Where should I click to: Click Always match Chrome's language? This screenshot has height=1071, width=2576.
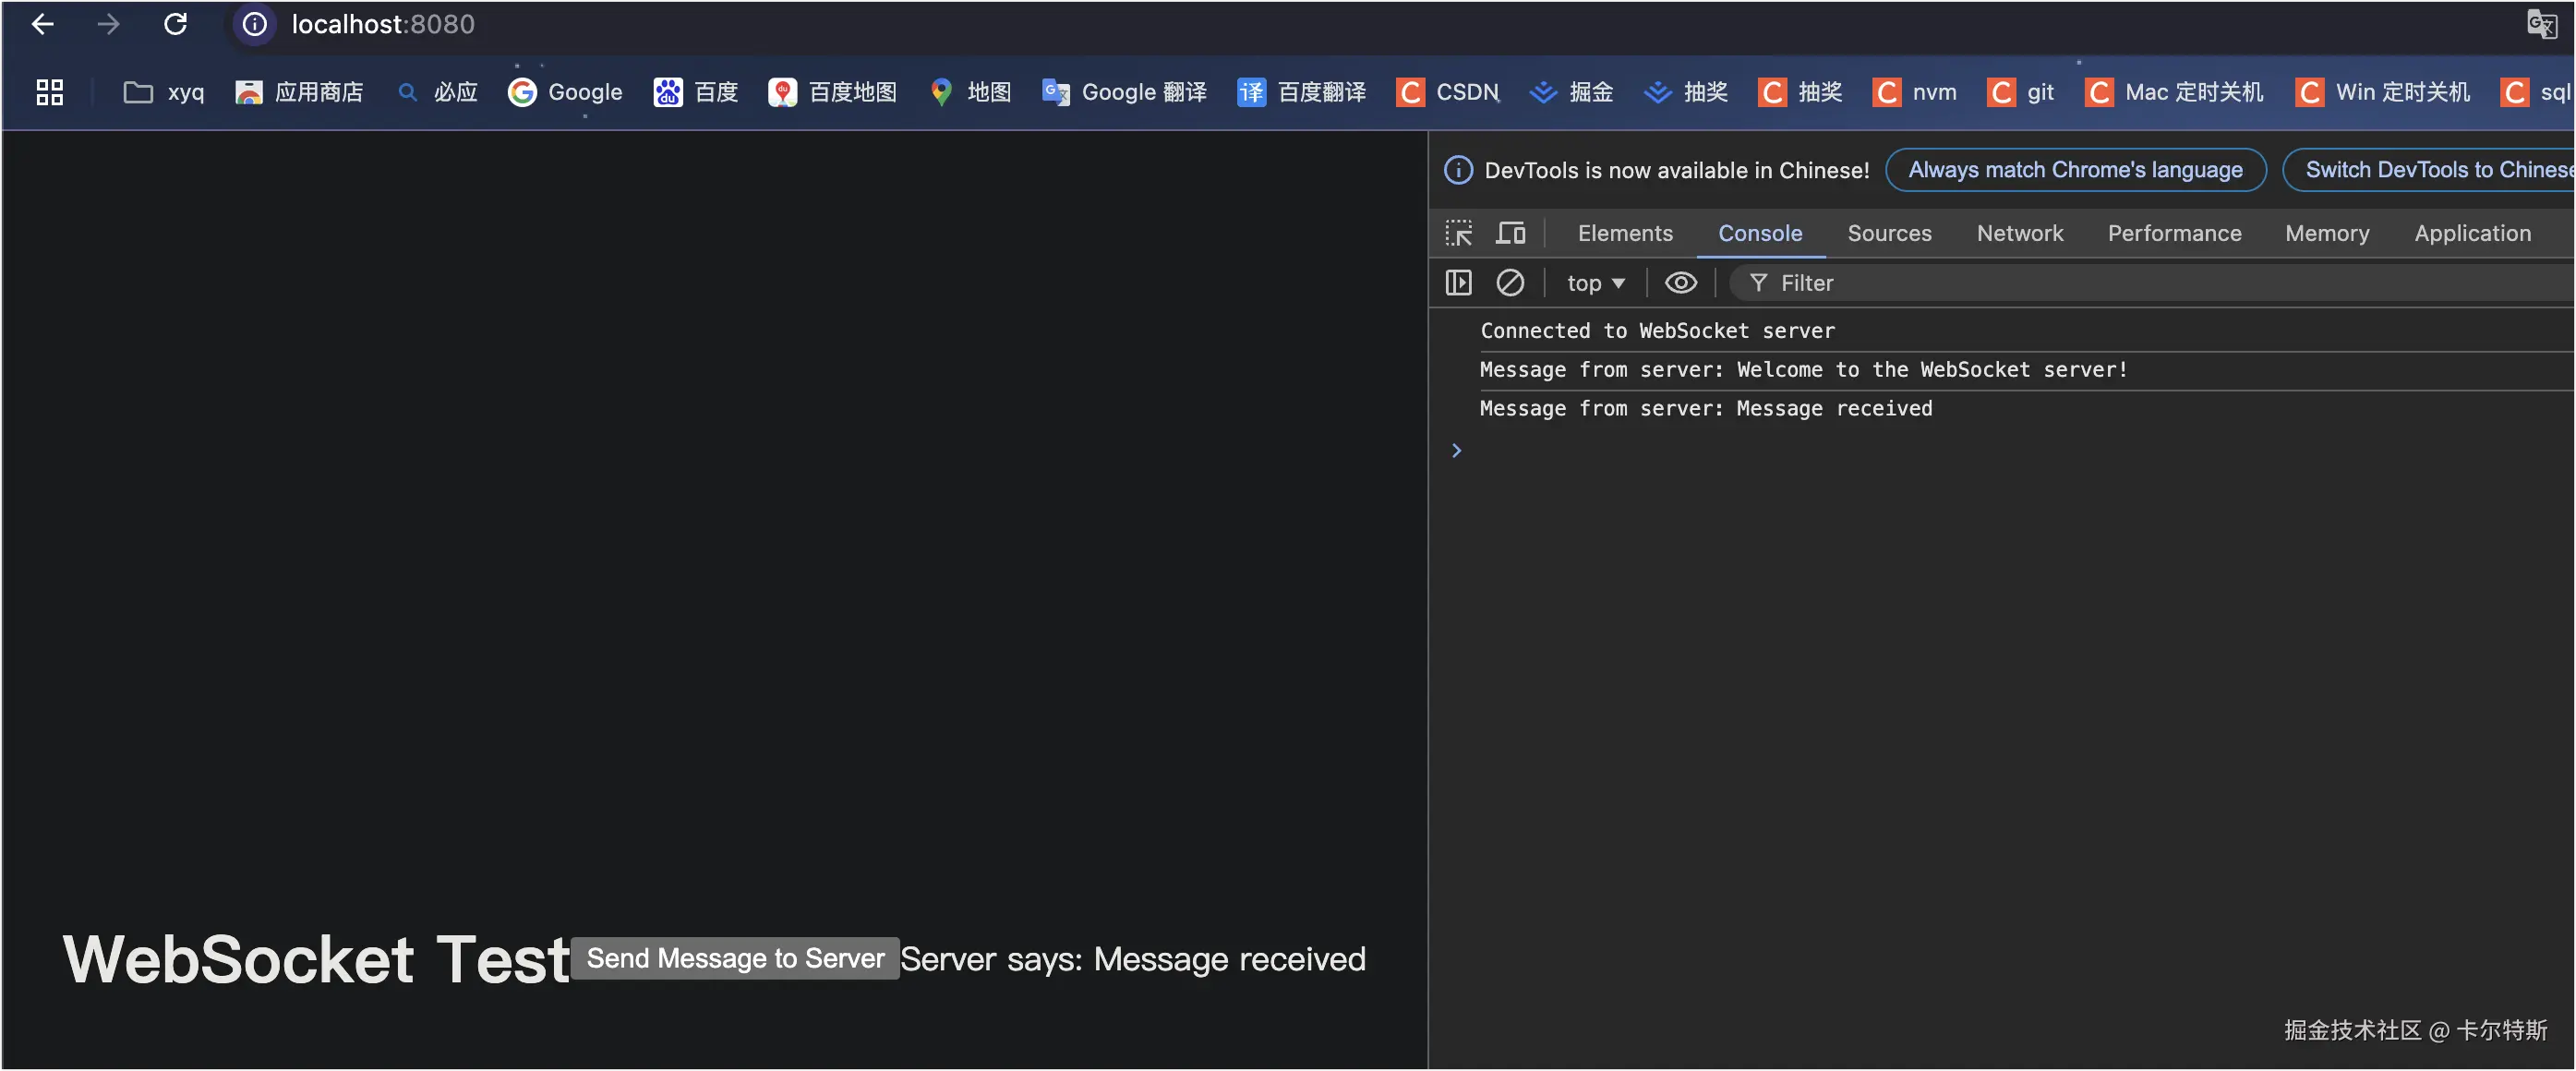click(2075, 170)
